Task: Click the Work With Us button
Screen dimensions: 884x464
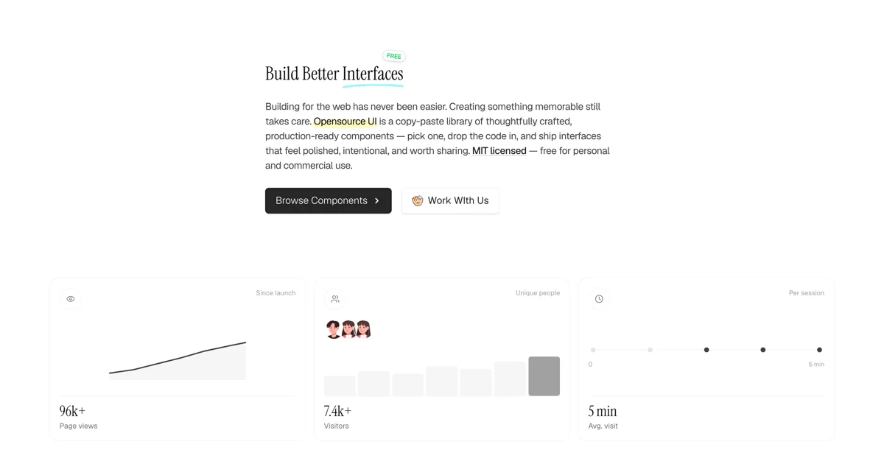Action: click(450, 201)
